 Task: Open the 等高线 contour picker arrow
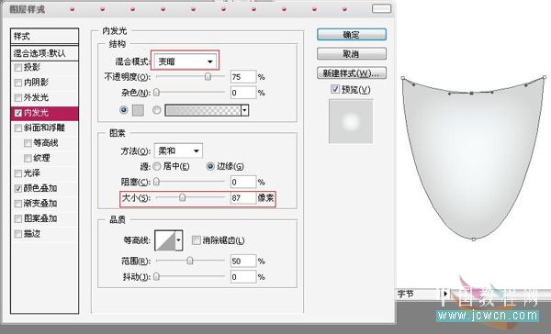point(179,240)
